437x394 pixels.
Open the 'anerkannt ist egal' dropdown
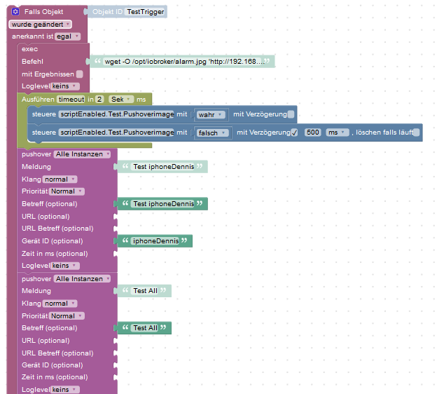(x=68, y=36)
